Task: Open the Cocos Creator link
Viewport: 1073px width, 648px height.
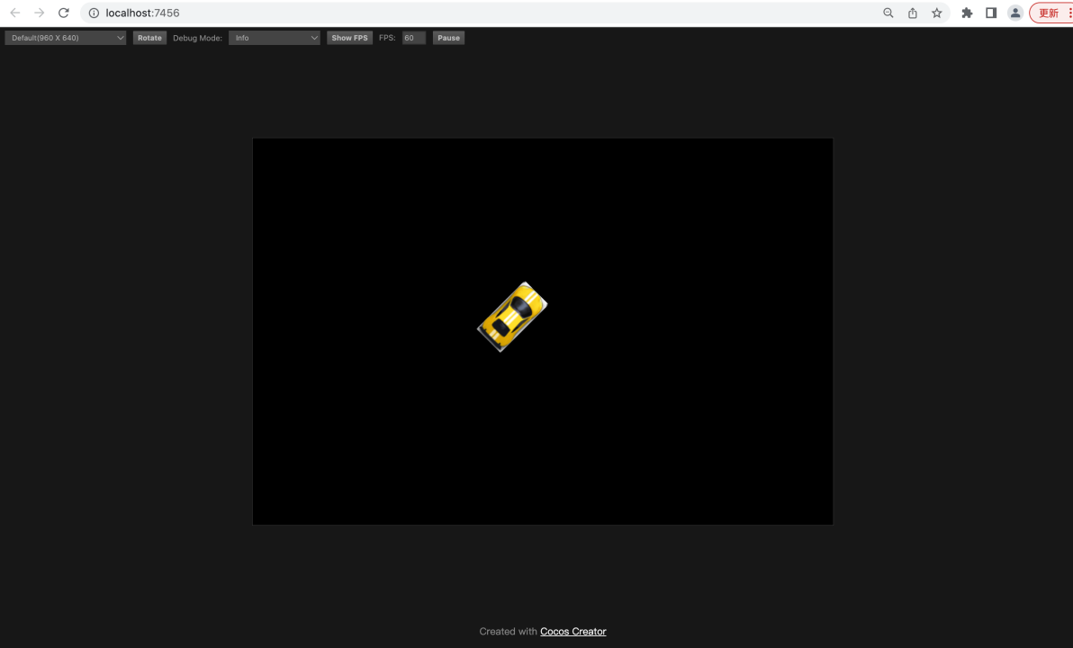Action: coord(573,632)
